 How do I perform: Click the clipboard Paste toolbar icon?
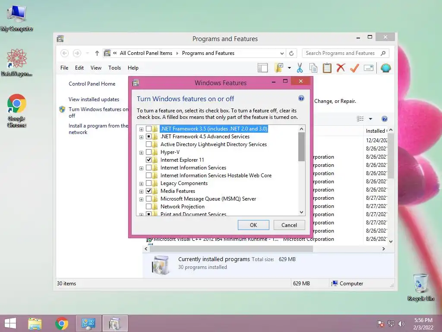[327, 68]
